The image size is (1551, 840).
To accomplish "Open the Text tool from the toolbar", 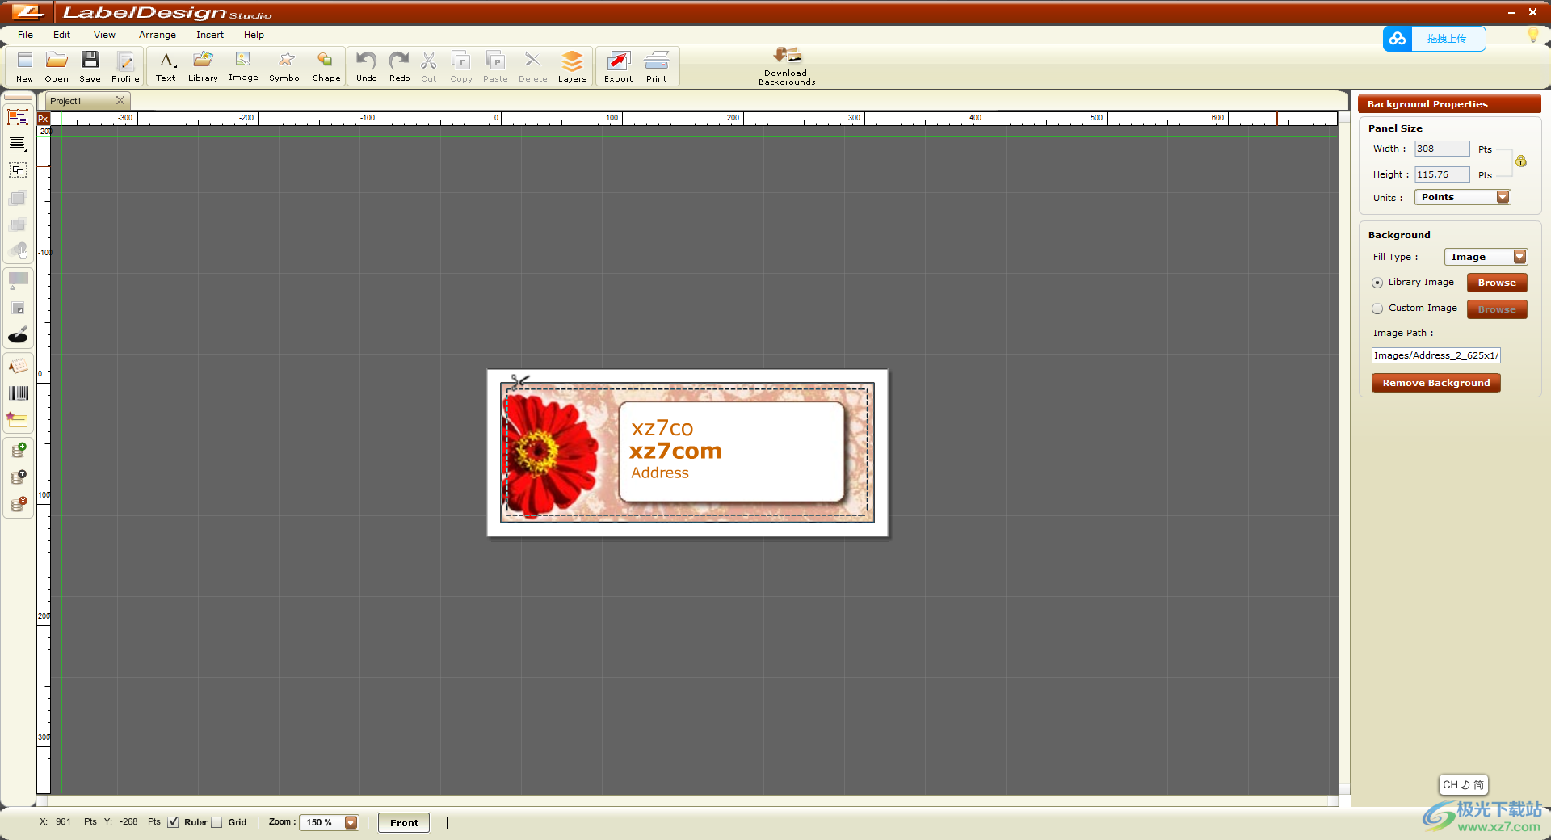I will pyautogui.click(x=166, y=65).
